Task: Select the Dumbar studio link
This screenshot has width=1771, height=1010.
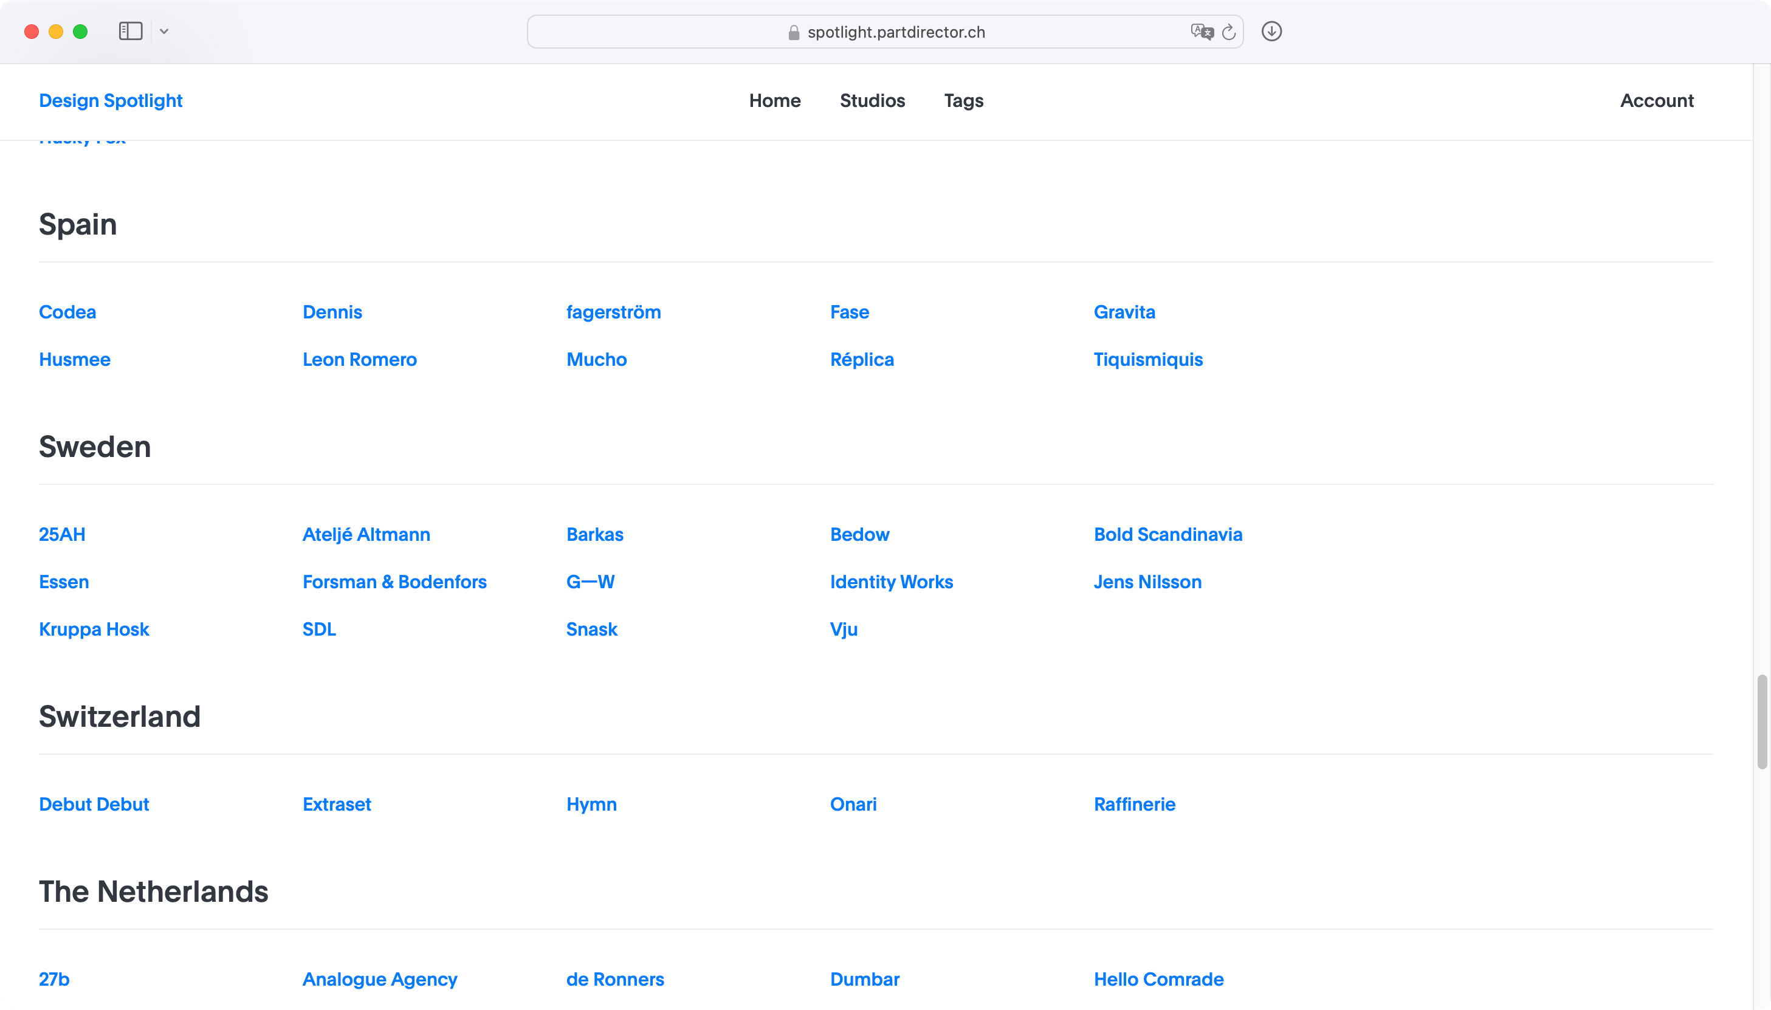Action: point(864,979)
